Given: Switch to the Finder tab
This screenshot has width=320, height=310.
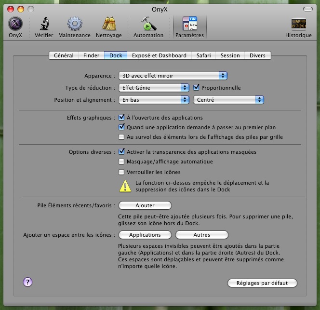Looking at the screenshot, I should point(91,55).
